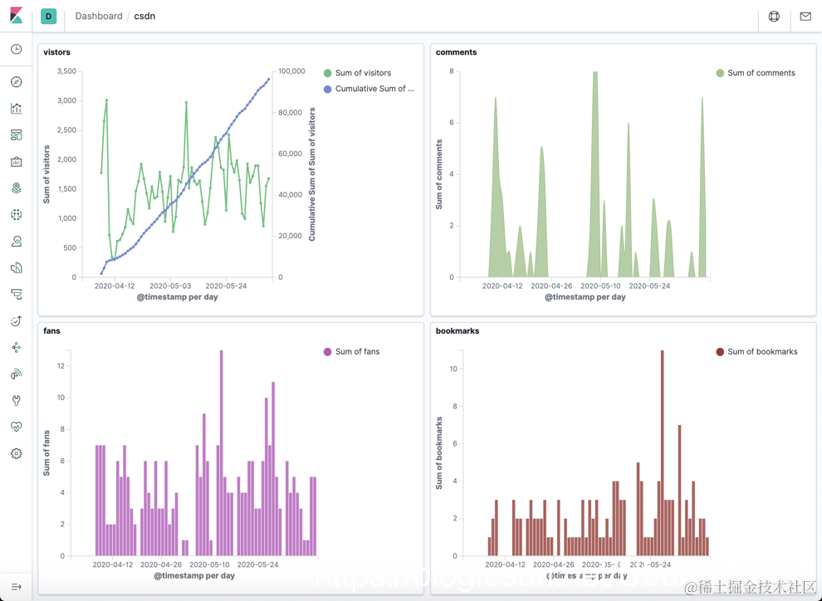This screenshot has height=601, width=822.
Task: Open the Dashboard icon in sidebar
Action: point(17,135)
